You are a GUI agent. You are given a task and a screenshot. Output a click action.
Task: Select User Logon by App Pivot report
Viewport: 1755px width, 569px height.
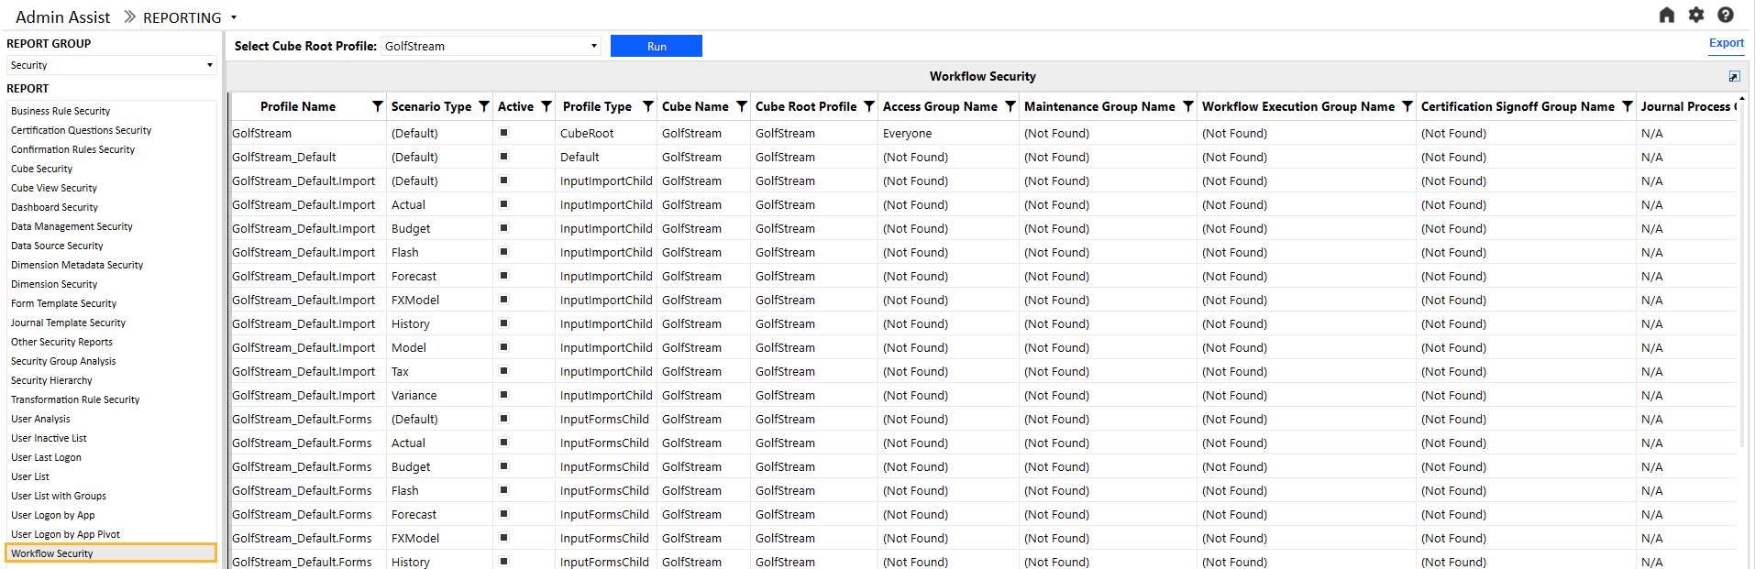point(65,534)
